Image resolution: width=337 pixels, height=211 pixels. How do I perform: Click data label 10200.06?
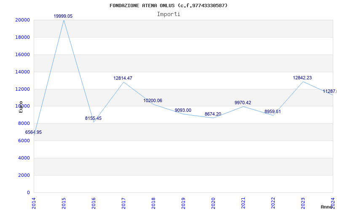tap(153, 100)
